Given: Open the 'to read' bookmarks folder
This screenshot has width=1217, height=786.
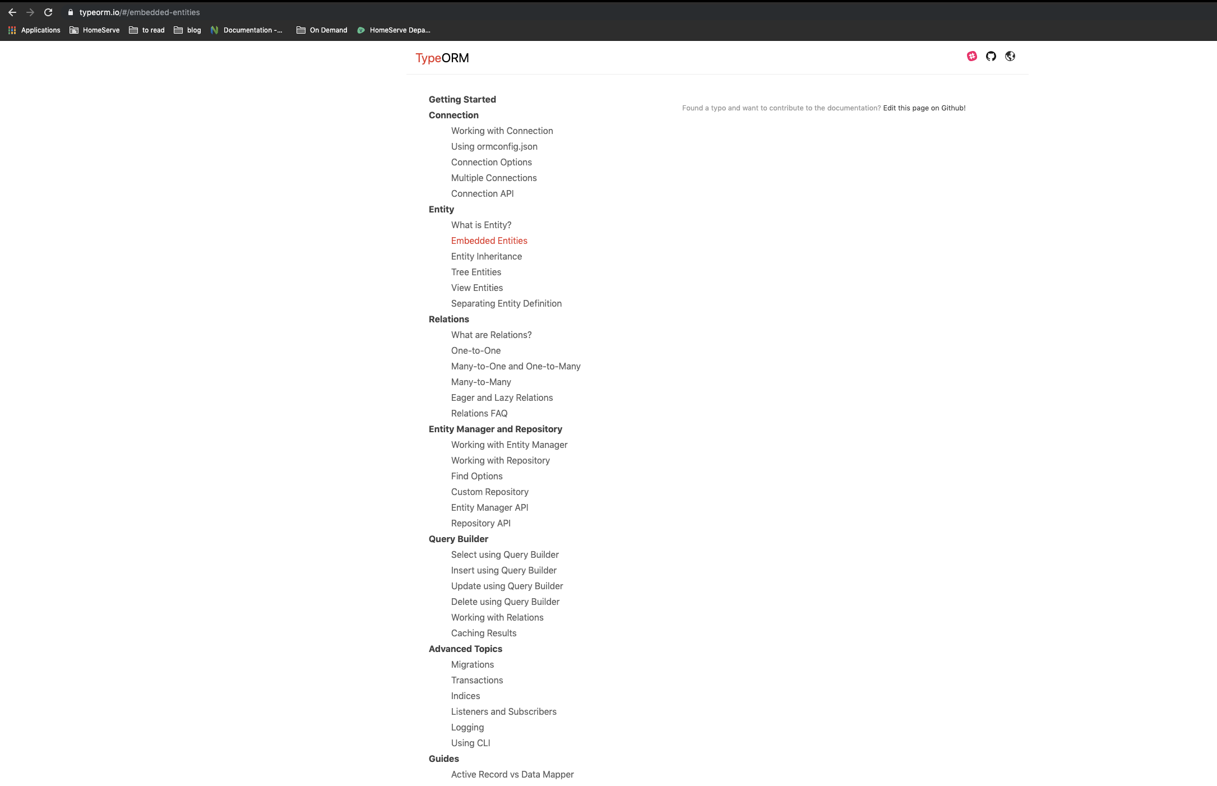Looking at the screenshot, I should [147, 30].
